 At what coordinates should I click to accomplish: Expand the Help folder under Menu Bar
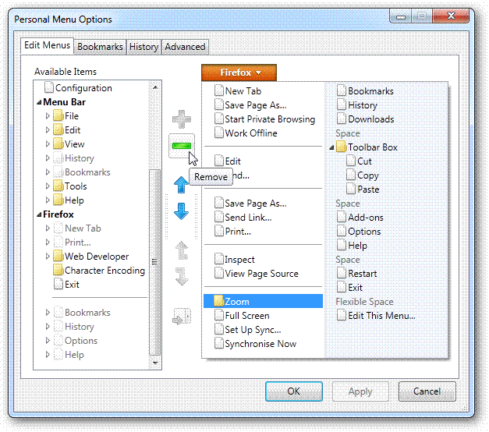[x=48, y=200]
